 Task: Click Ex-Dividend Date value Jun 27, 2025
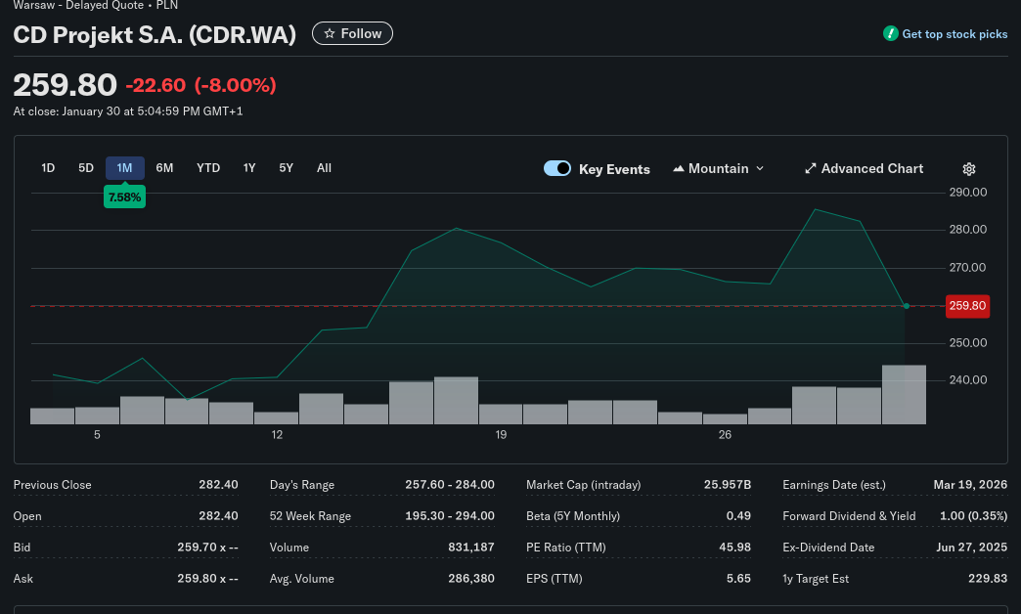click(x=971, y=547)
